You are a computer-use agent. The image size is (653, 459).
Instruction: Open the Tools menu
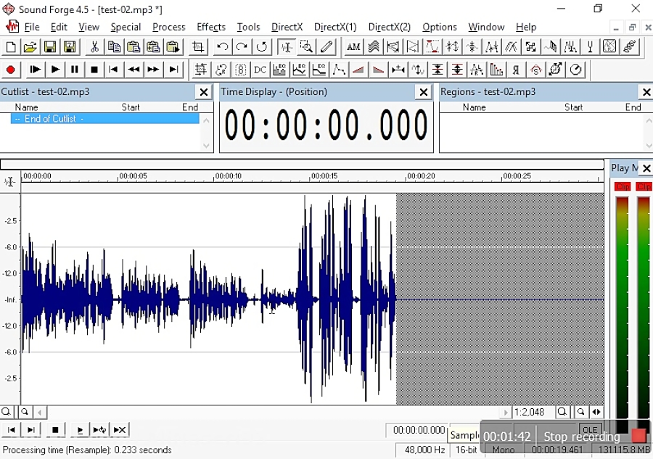248,27
